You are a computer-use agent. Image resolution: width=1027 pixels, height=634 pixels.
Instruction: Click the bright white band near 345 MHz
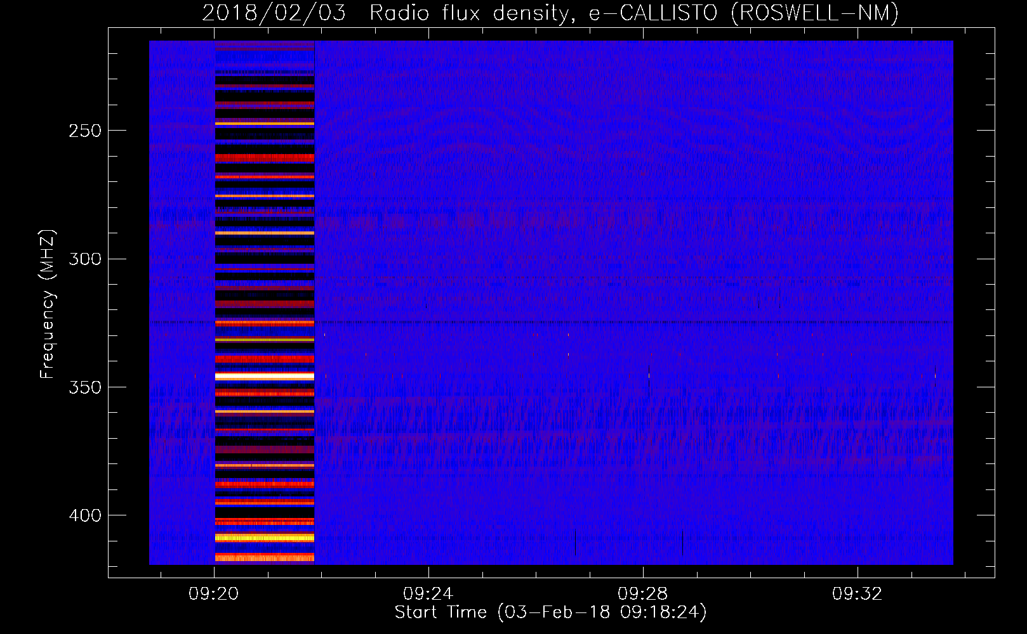click(x=265, y=376)
